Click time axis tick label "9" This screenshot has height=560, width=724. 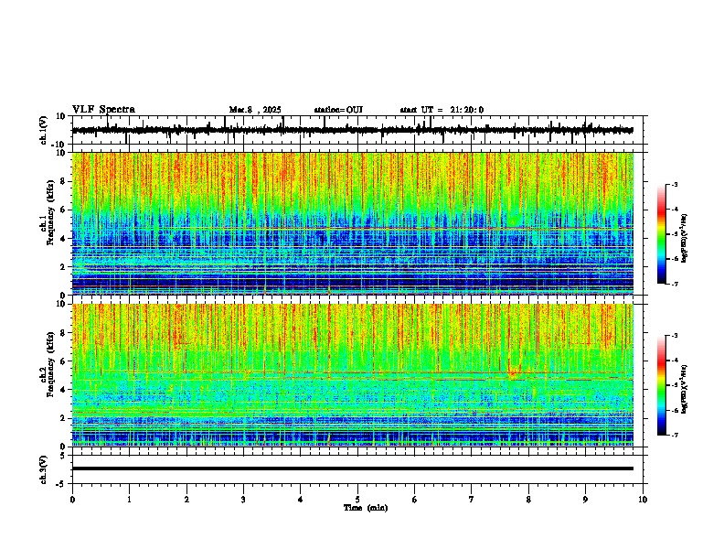click(585, 500)
